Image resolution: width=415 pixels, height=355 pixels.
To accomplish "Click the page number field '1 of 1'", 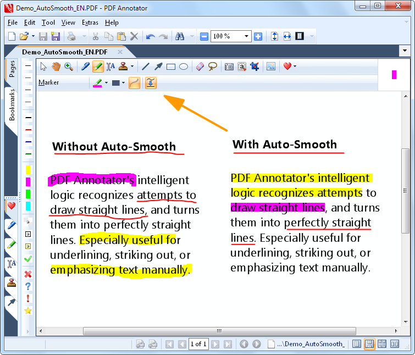I will [198, 344].
